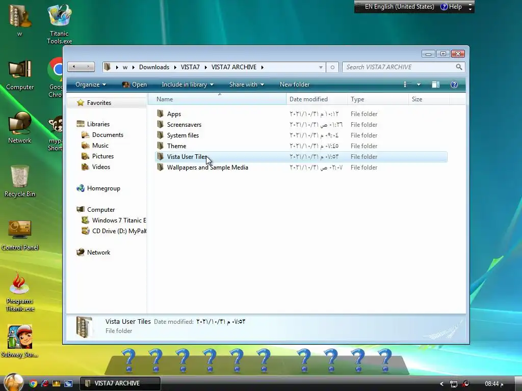
Task: Show hidden tray icons arrow
Action: point(441,384)
